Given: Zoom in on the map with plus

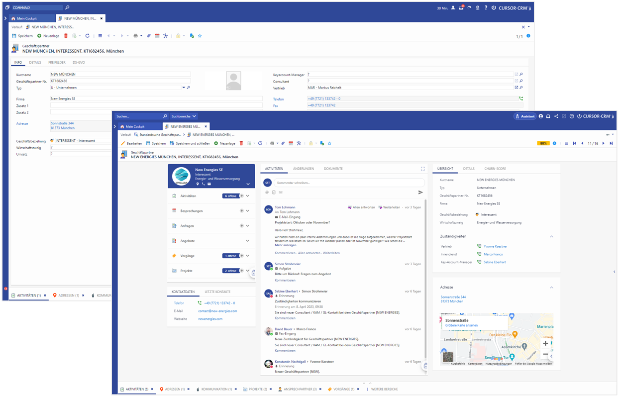Looking at the screenshot, I should click(545, 343).
